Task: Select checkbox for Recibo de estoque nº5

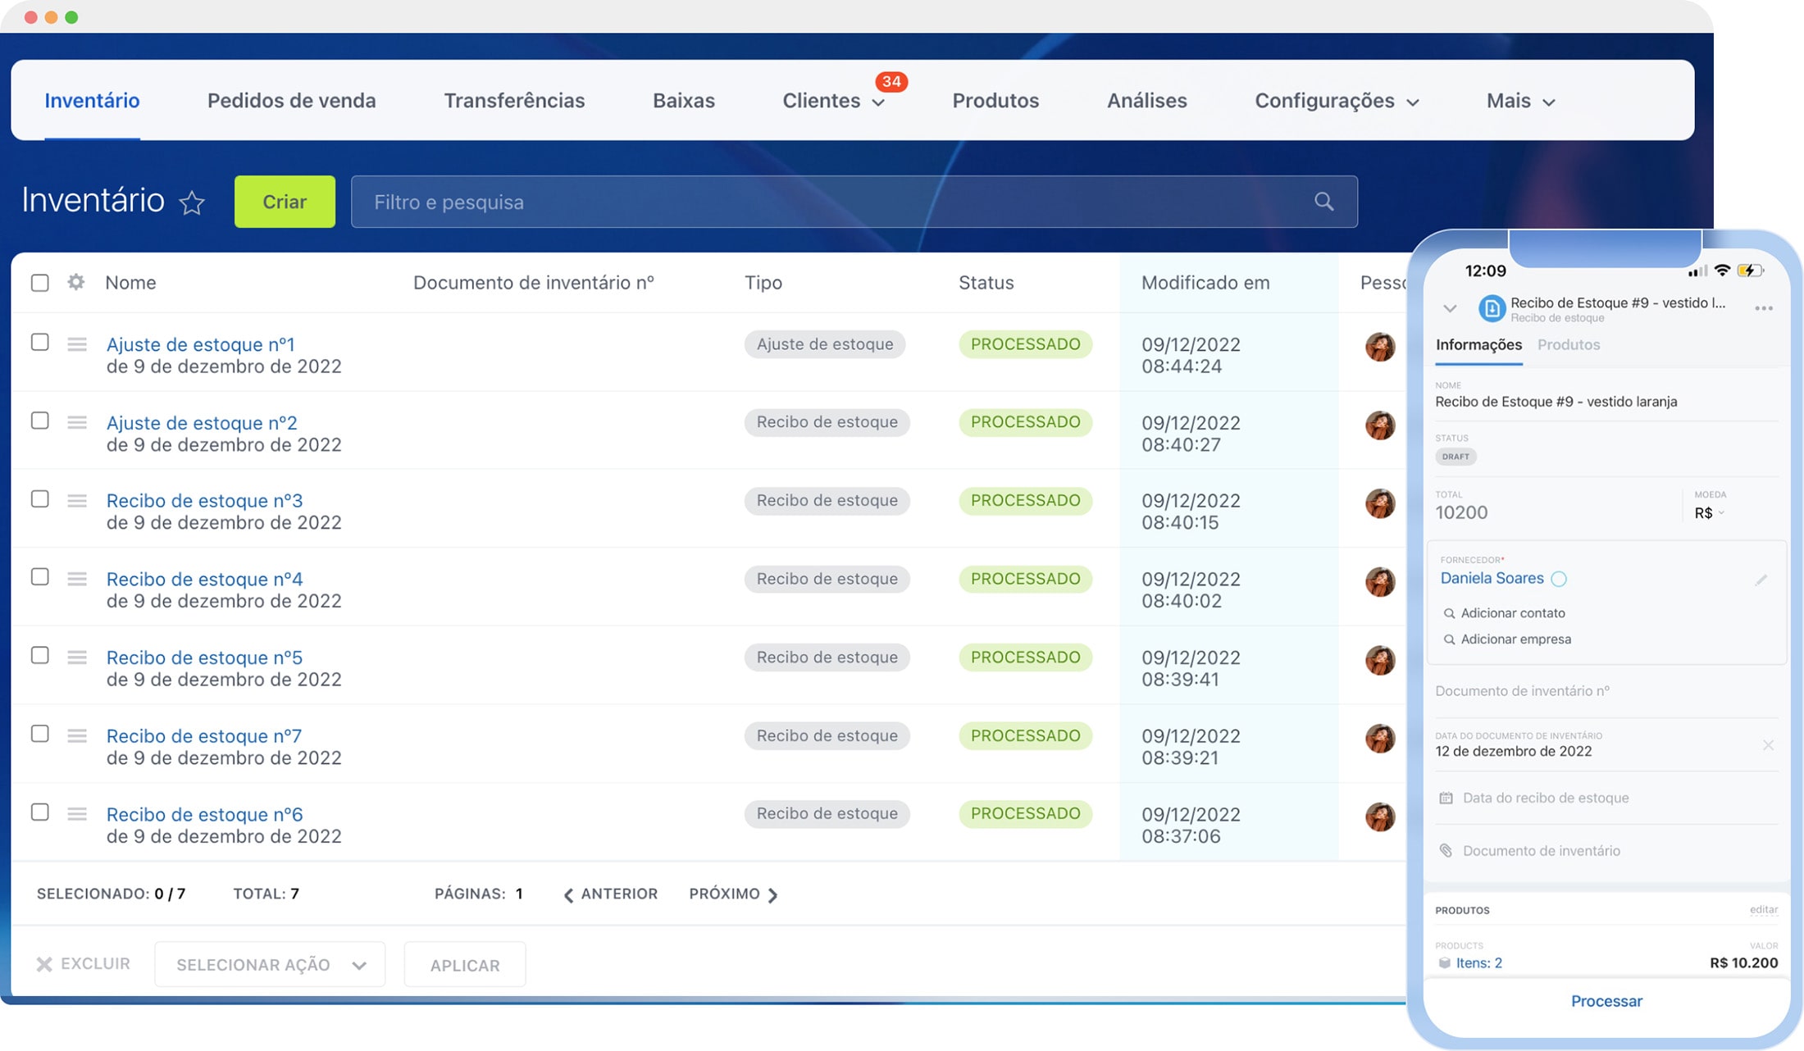Action: tap(40, 655)
